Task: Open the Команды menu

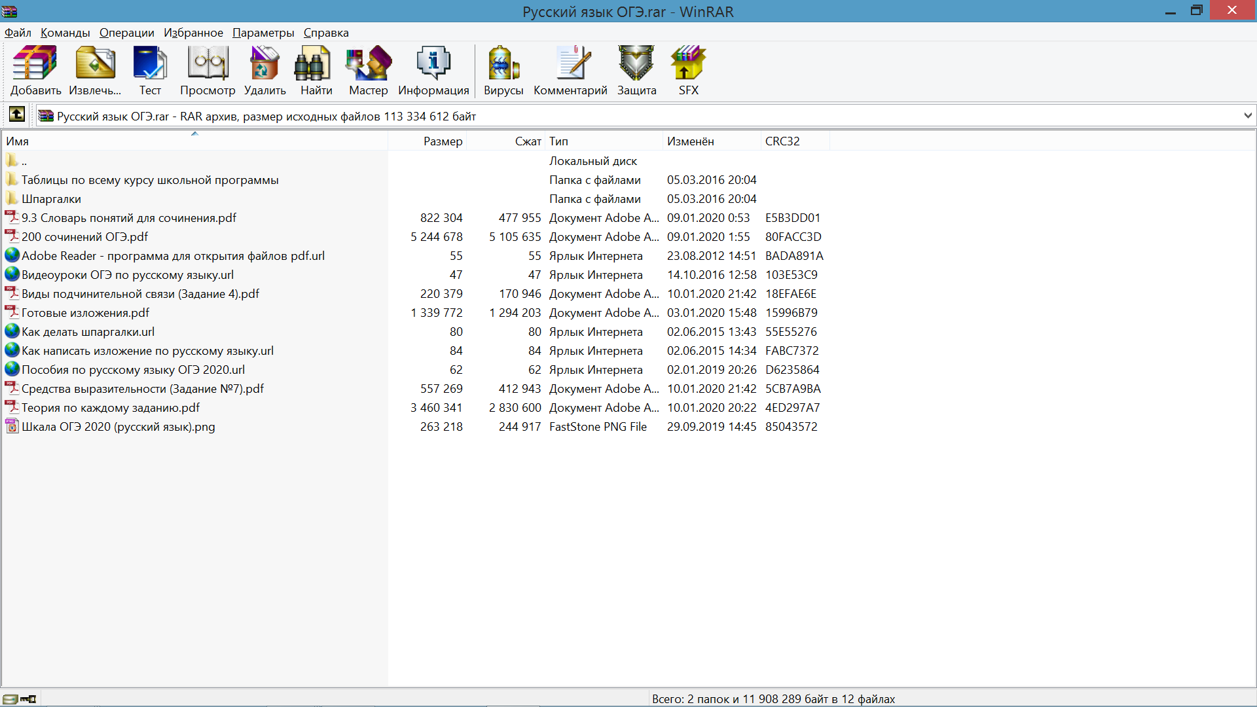Action: (65, 33)
